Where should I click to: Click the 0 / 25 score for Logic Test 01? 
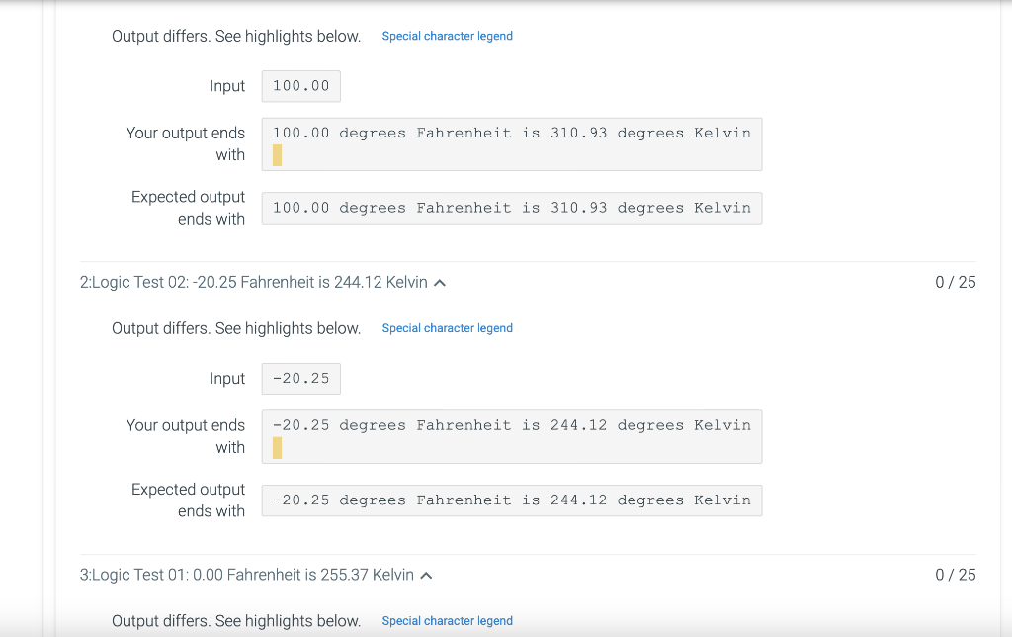tap(955, 575)
